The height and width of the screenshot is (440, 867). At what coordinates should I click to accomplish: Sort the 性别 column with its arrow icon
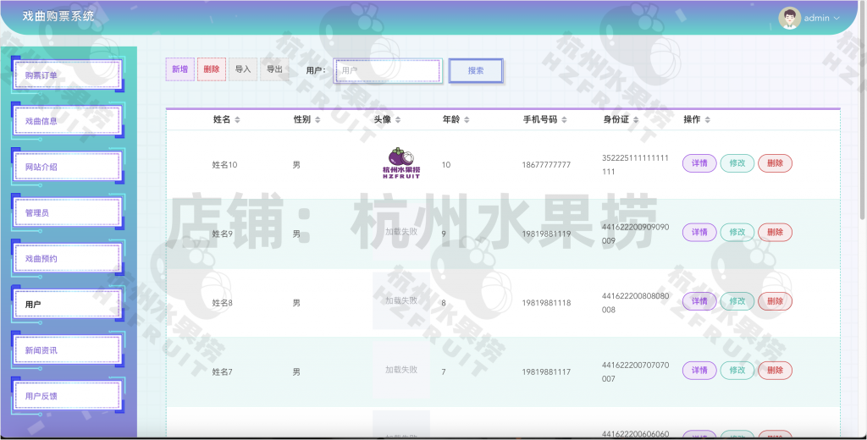coord(318,119)
